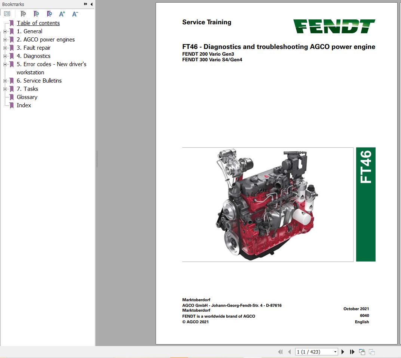Click the next view icon at bottom right
Viewport: 401px width, 358px height.
[371, 352]
